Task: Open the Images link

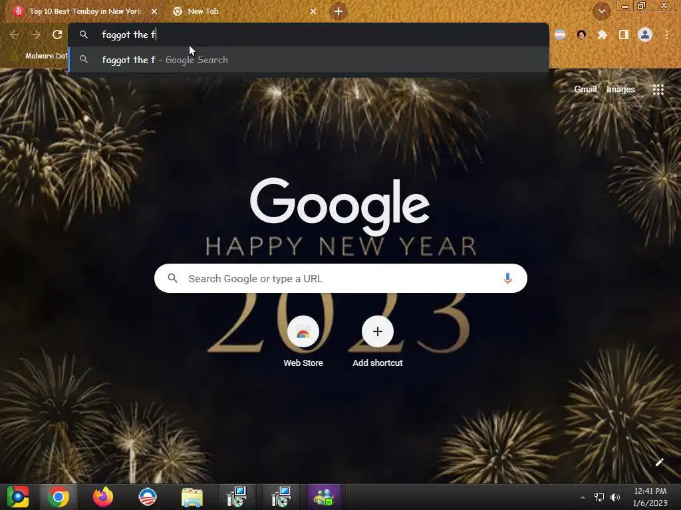Action: pyautogui.click(x=620, y=90)
